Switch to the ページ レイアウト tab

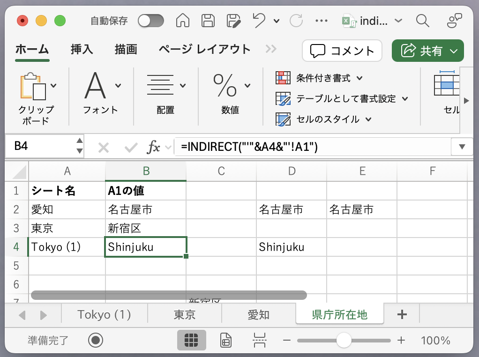click(x=204, y=50)
